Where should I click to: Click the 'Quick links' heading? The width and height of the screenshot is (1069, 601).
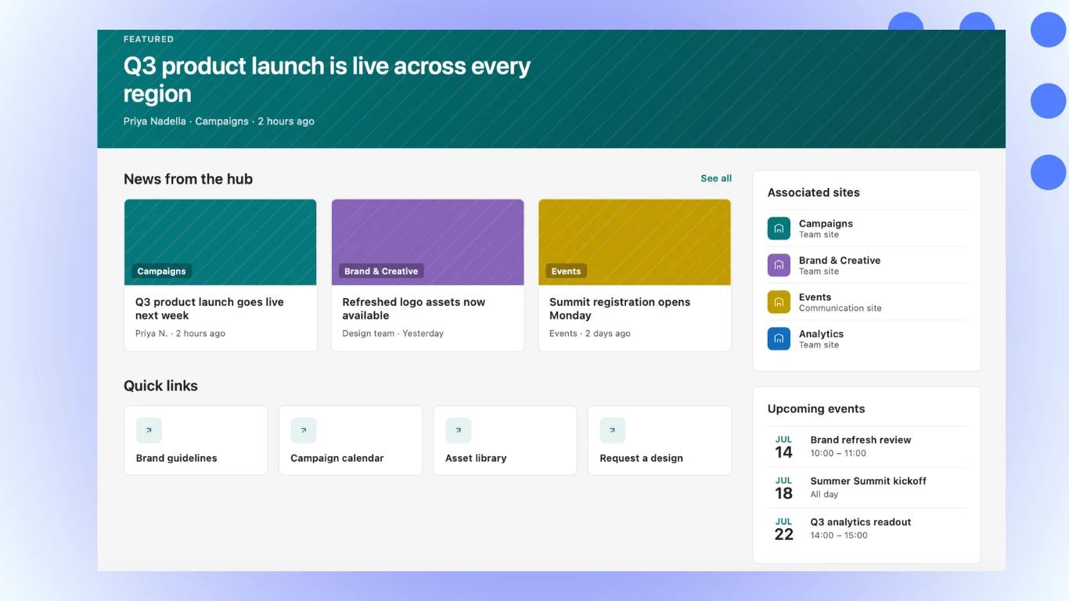160,386
